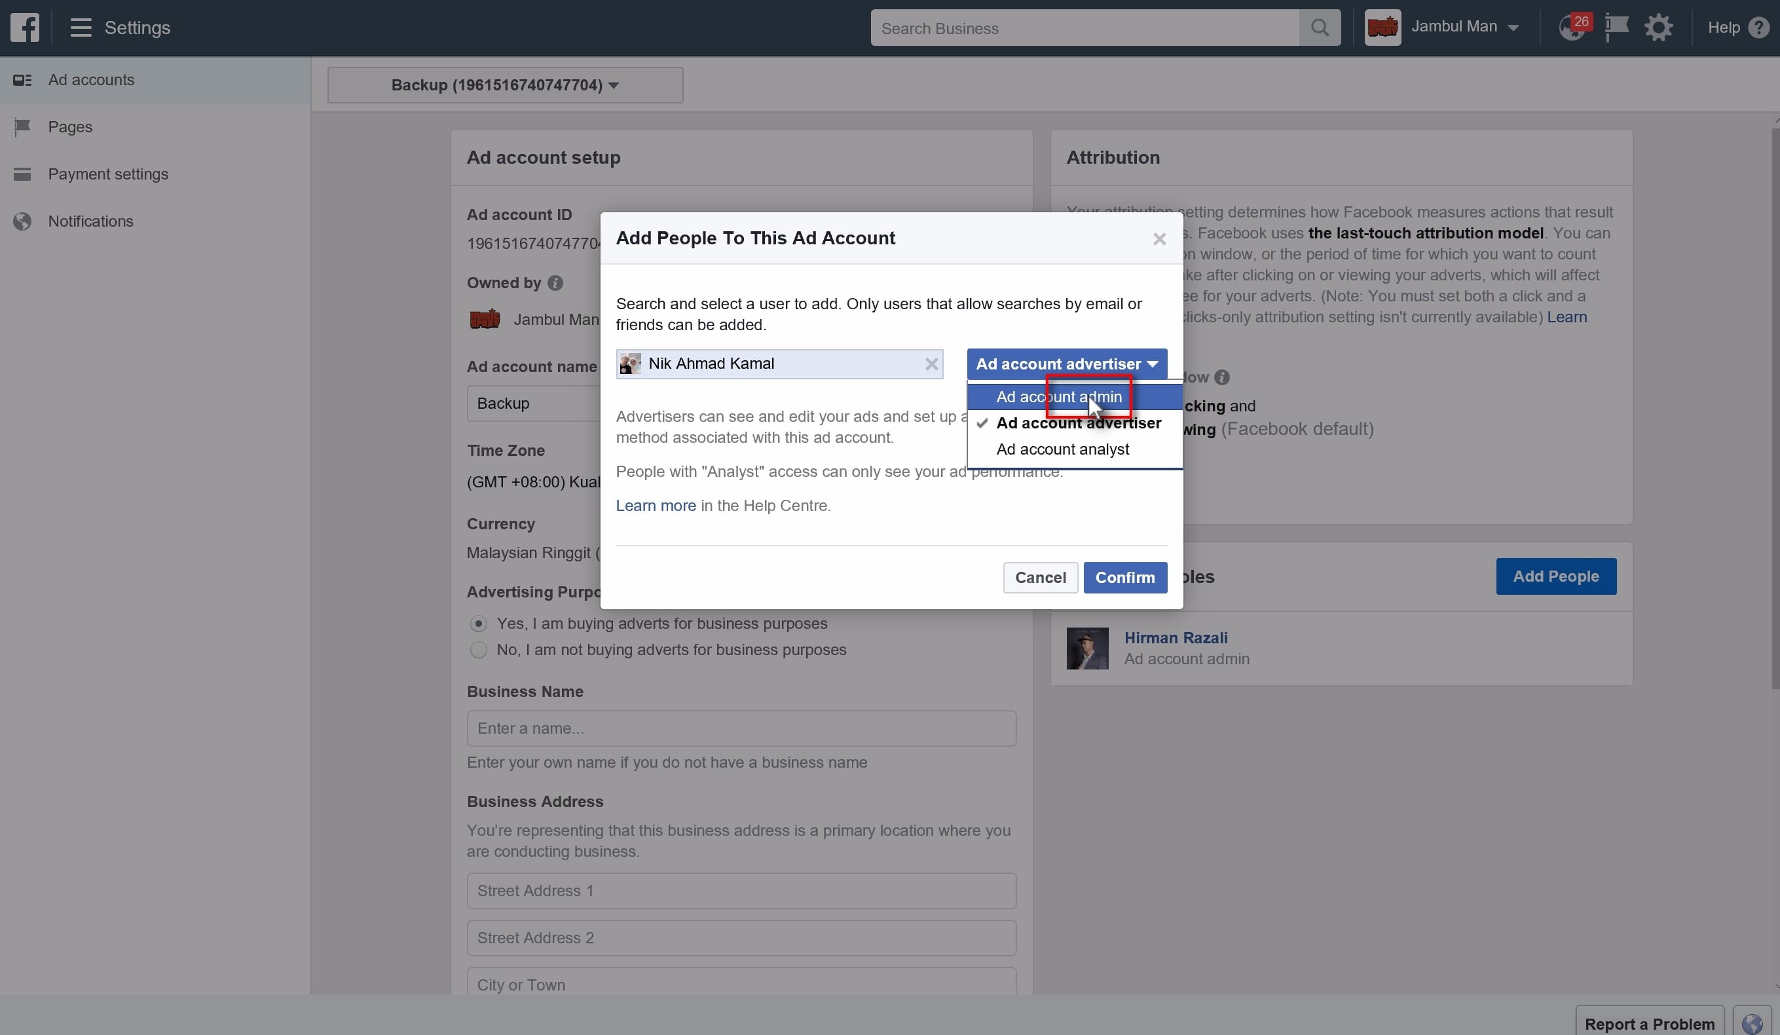Choose Ad account analyst role

(x=1075, y=449)
